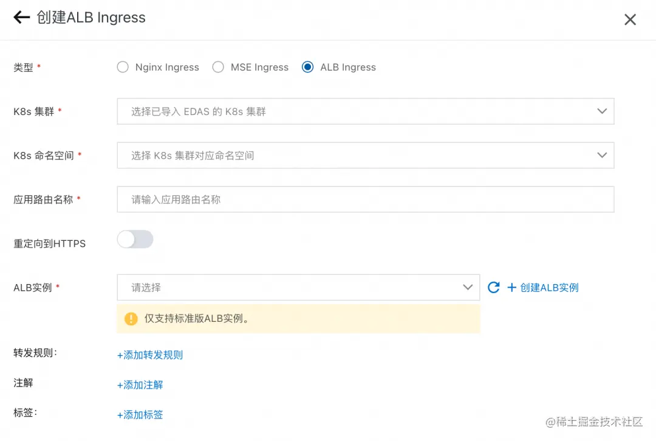Click +添加注解

[140, 385]
